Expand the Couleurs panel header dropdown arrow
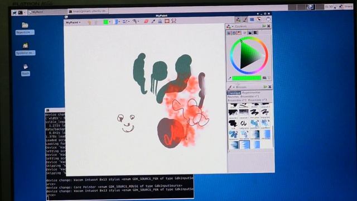Image resolution: width=357 pixels, height=201 pixels. click(233, 26)
